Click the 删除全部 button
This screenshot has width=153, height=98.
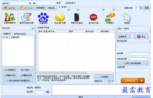point(26,75)
